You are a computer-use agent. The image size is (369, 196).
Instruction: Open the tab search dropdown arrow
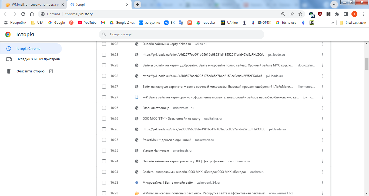click(334, 4)
